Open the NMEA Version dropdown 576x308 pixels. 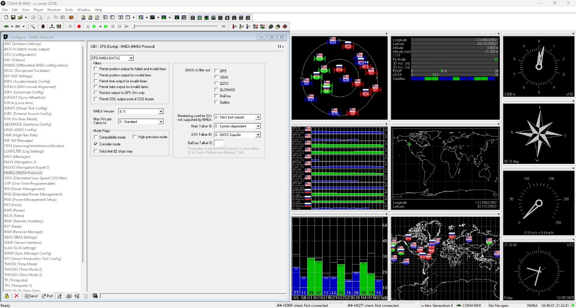click(161, 112)
